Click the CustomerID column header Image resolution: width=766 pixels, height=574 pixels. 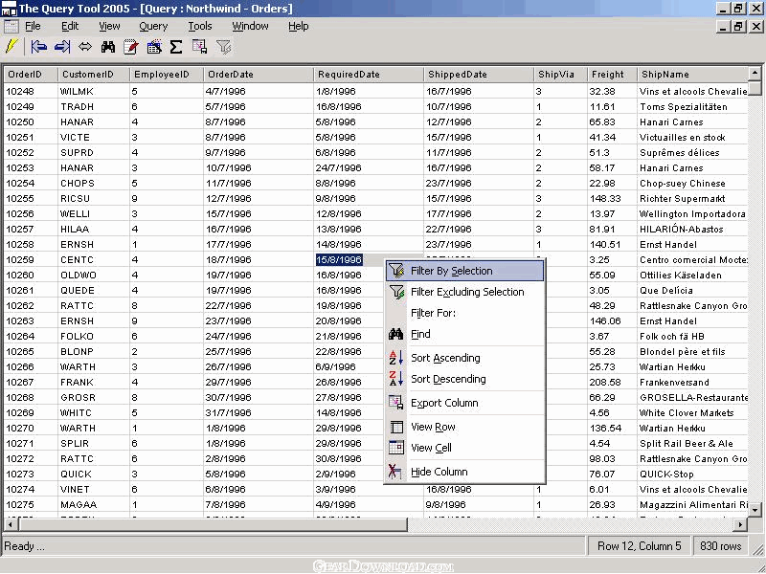[x=94, y=75]
